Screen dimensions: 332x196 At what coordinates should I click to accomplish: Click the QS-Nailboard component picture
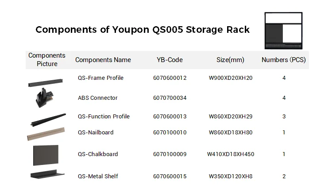46,133
